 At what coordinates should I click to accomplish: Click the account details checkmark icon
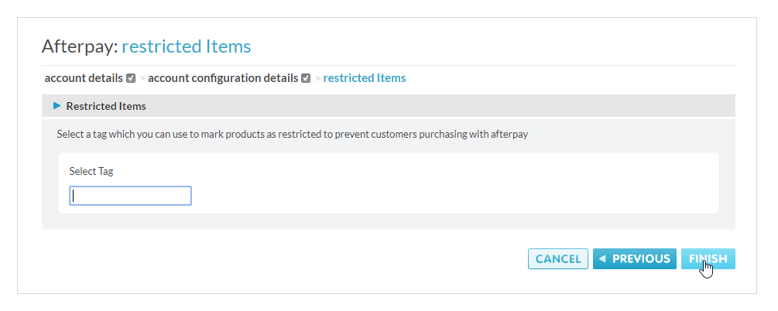click(131, 78)
